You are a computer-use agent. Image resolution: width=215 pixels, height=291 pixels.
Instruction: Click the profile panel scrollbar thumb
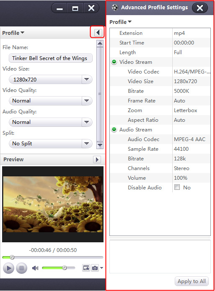(100, 94)
